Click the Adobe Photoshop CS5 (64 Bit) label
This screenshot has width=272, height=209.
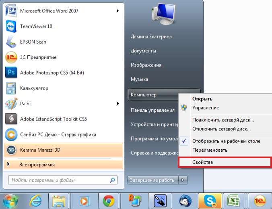52,73
